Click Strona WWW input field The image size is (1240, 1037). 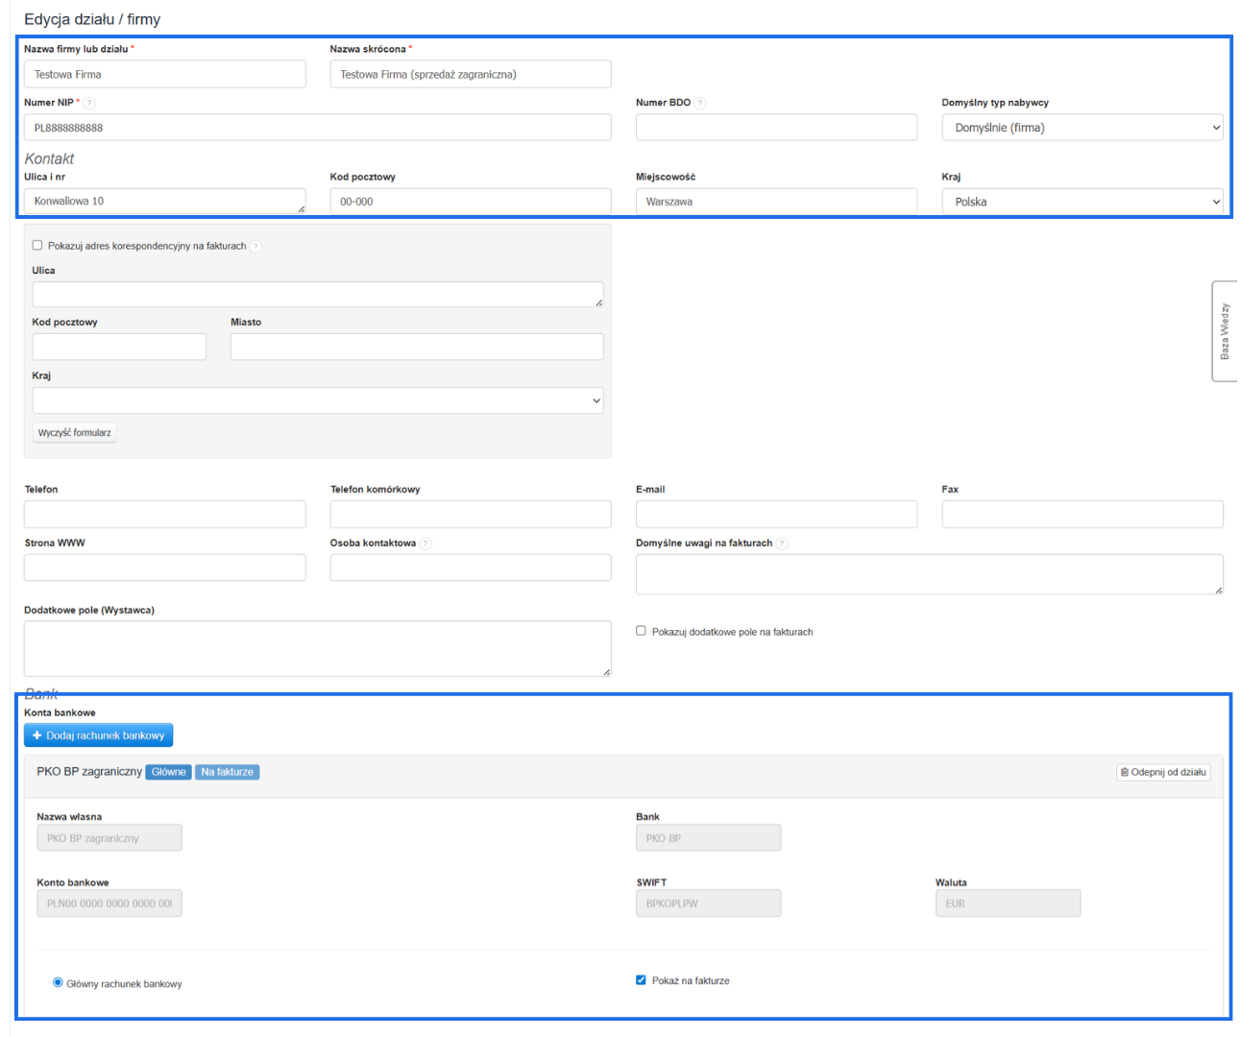165,567
